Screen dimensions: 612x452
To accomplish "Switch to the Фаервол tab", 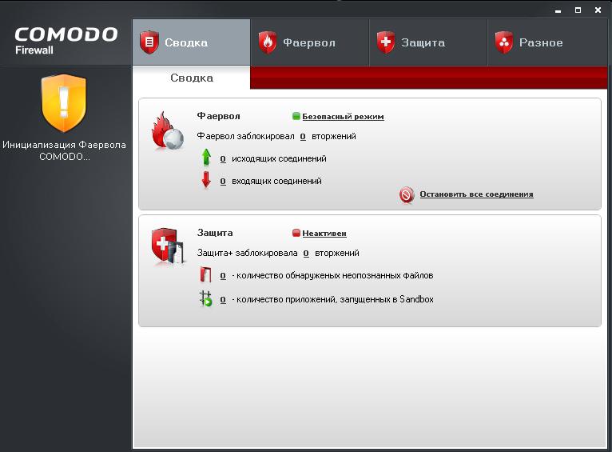I will tap(309, 42).
